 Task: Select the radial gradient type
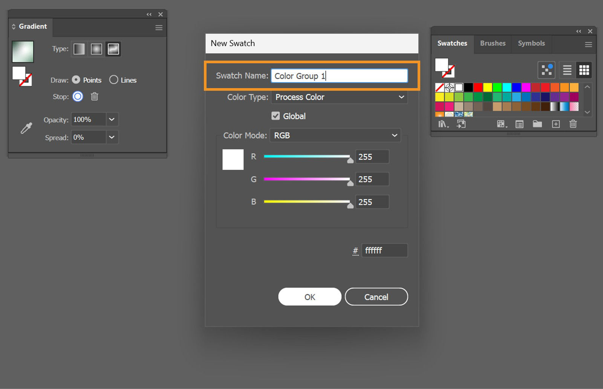[x=96, y=49]
